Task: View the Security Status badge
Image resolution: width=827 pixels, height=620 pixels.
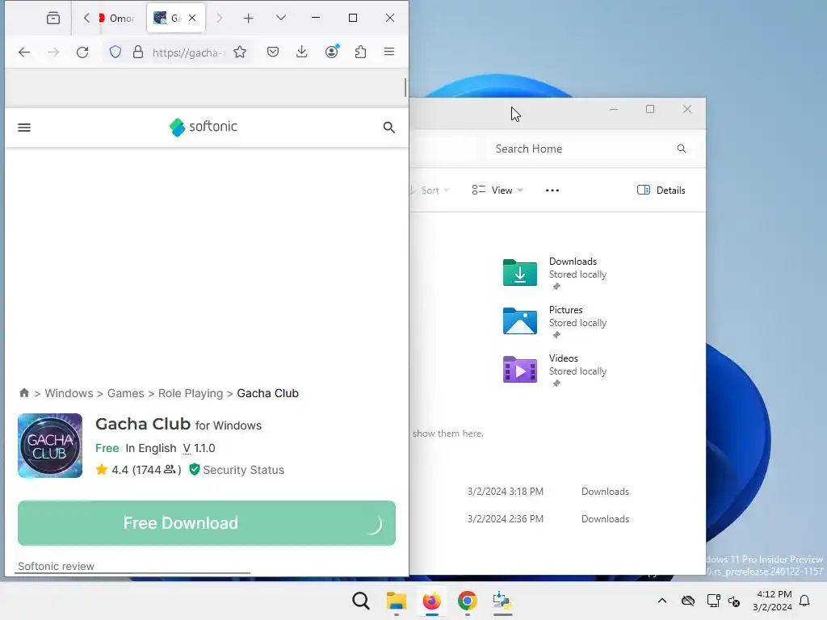Action: pyautogui.click(x=237, y=470)
